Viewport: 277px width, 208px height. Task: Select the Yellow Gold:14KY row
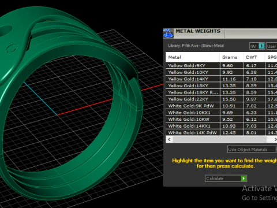[221, 79]
